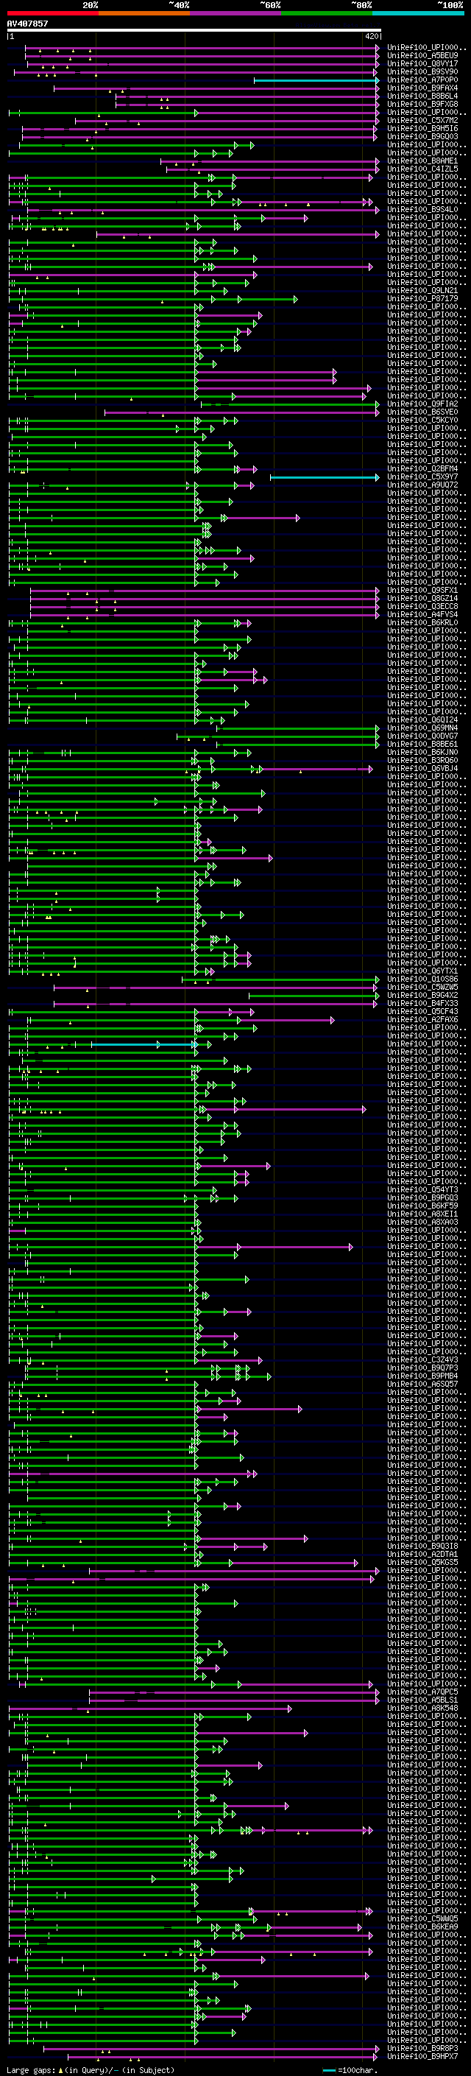Pick the UniRef100_Q0DVG7 hit label

coord(422,736)
